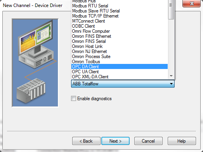This screenshot has height=152, width=203.
Task: Select Modbus RTU Serial driver
Action: click(120, 6)
